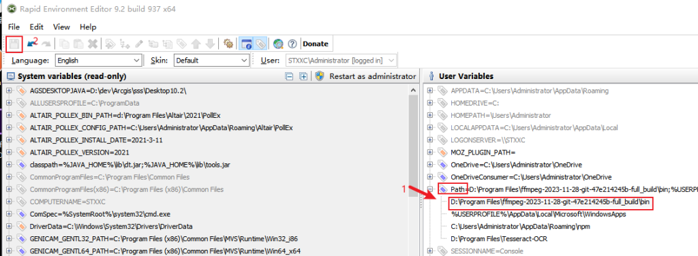Select the ffmpeg full_build\bin path value
This screenshot has height=256, width=698.
pos(551,202)
